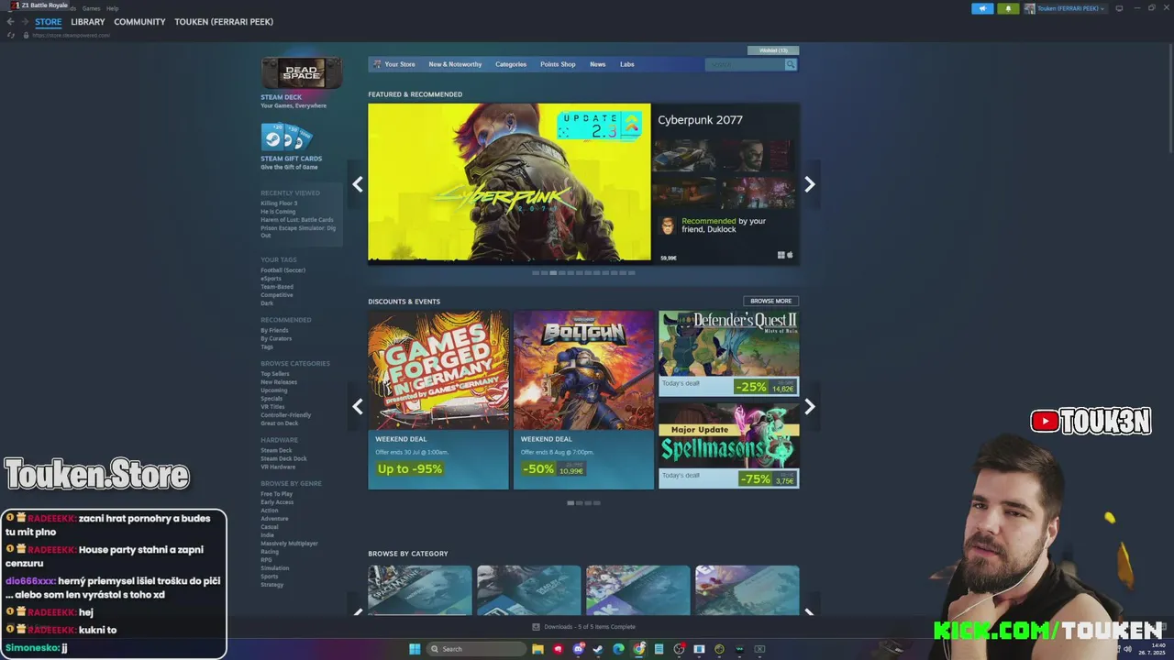
Task: Switch to COMMUNITY tab
Action: coord(139,22)
